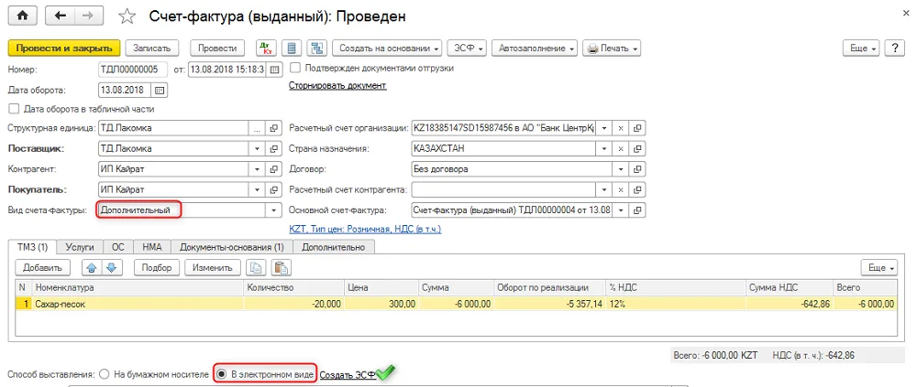Click the Номер input field

pyautogui.click(x=134, y=70)
